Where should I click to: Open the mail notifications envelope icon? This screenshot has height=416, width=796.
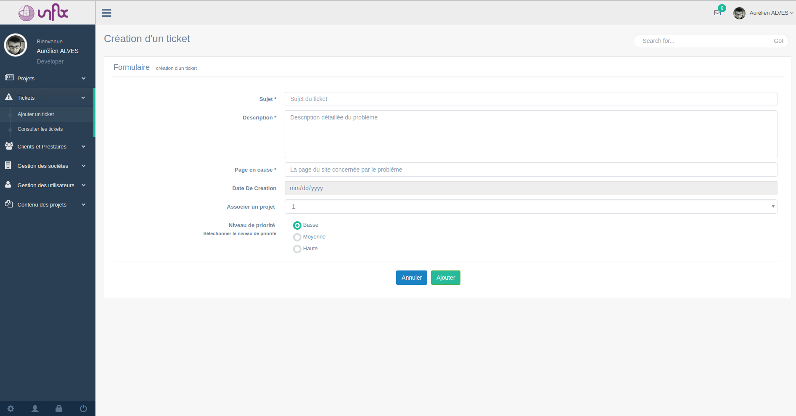tap(717, 13)
